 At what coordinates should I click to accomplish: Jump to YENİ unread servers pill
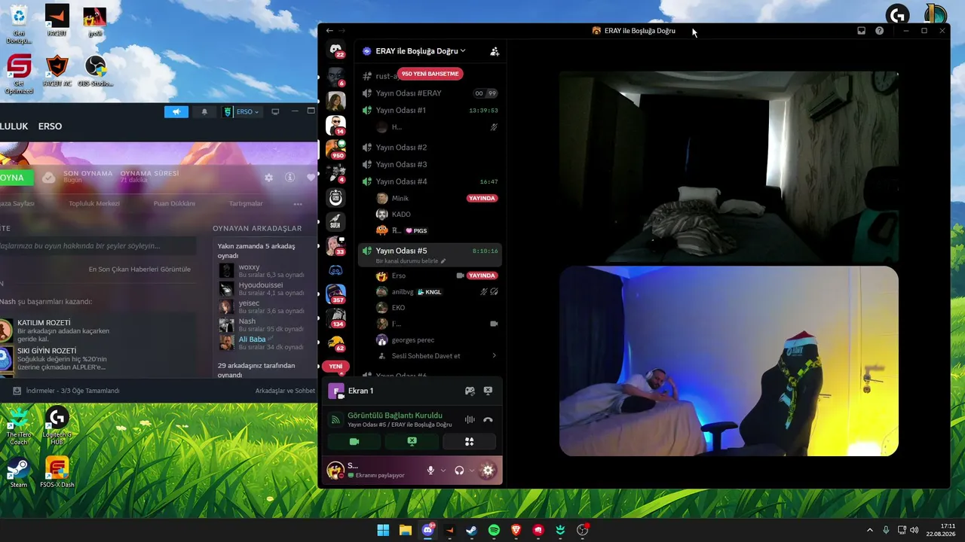tap(335, 367)
